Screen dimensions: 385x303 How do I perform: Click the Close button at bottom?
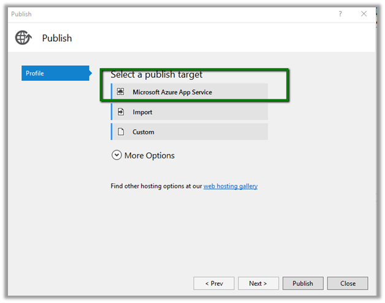pyautogui.click(x=348, y=283)
